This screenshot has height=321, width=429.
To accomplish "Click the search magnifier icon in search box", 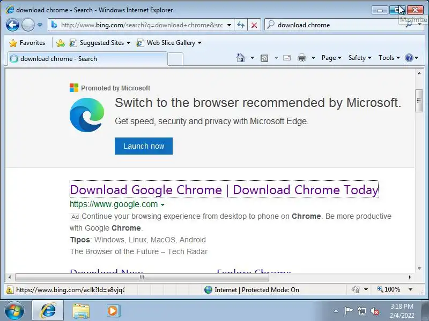I will pyautogui.click(x=409, y=25).
